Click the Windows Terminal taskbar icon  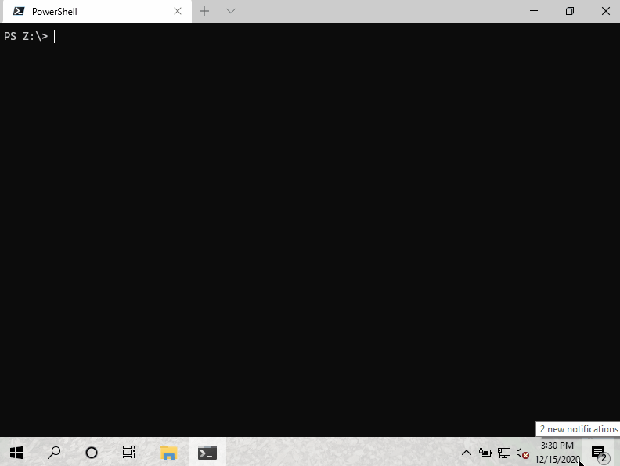(x=207, y=453)
